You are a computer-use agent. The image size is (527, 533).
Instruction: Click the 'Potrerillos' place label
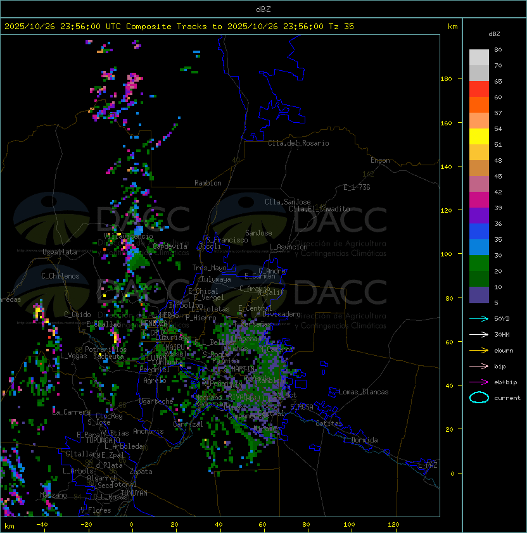106,349
